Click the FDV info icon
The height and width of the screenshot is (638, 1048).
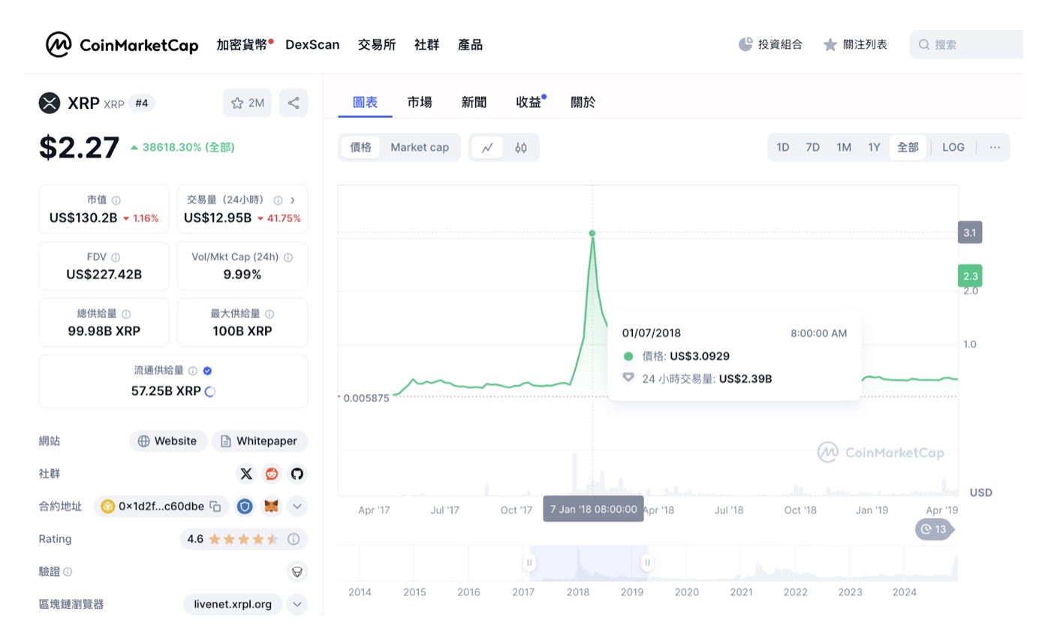click(116, 257)
